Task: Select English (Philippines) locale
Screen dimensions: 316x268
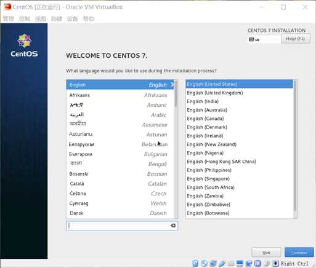Action: point(240,170)
